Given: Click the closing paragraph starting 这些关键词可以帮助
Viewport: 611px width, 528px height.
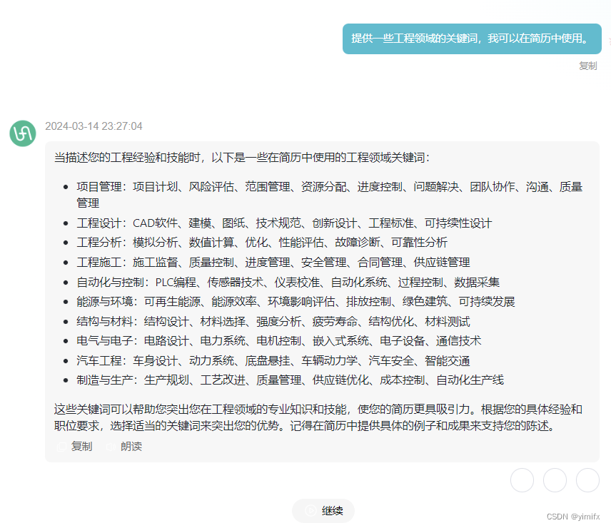Looking at the screenshot, I should [x=318, y=417].
